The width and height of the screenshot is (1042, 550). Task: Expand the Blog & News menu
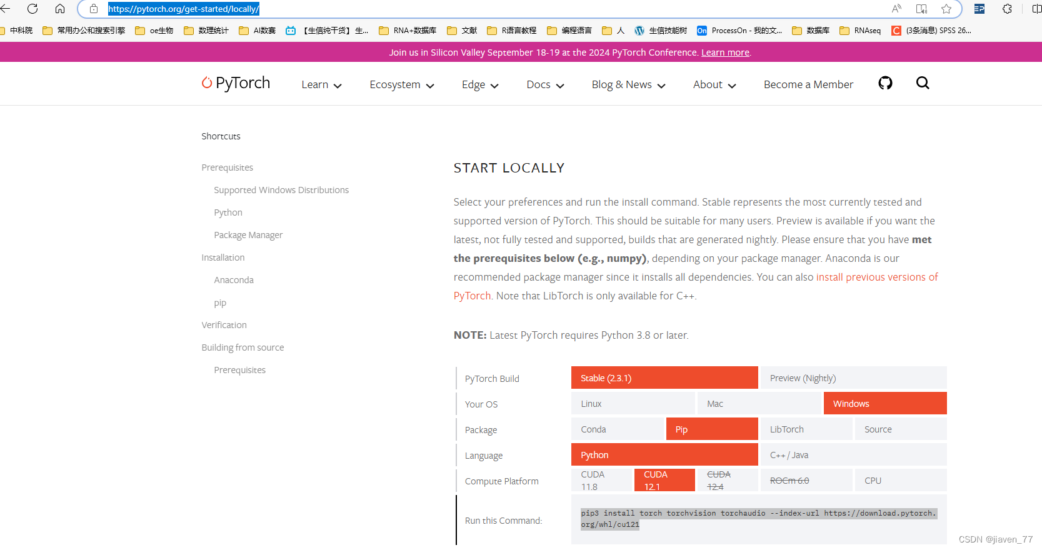[x=628, y=84]
